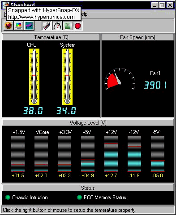Click the Fan1 3901 rpm readout
Viewport: 176px width, 215px height.
pos(155,85)
